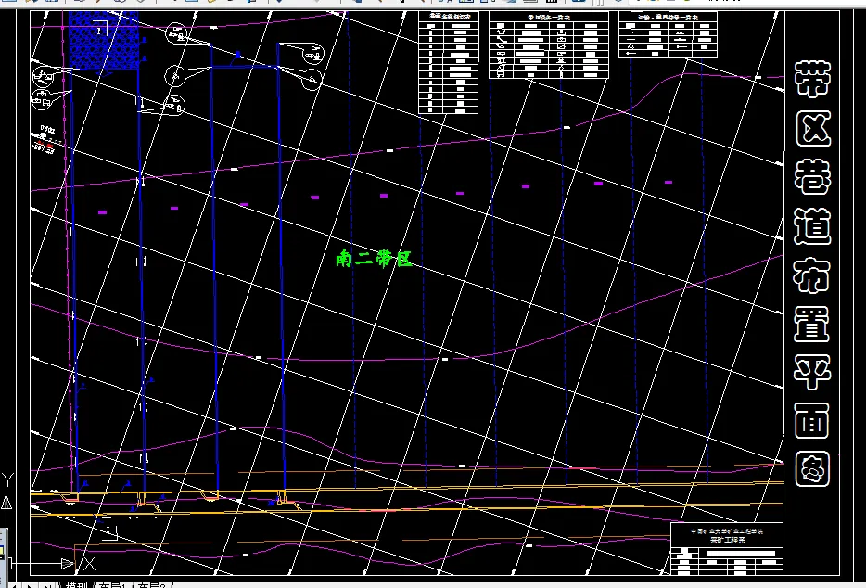Open the 布局2 layout tab

tap(152, 584)
